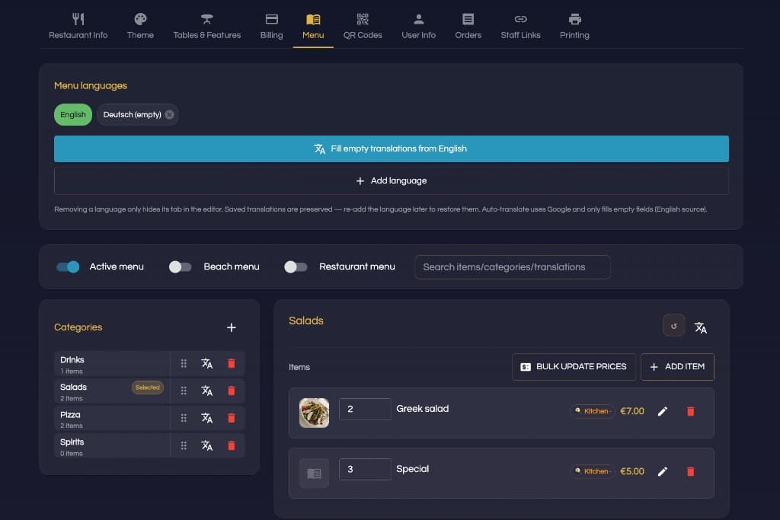The height and width of the screenshot is (520, 780).
Task: Click the refresh icon in Salads header
Action: click(674, 326)
